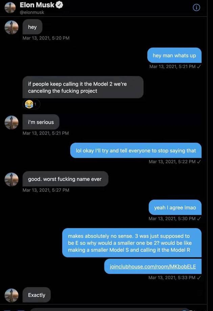Viewport: 213px width, 311px height.
Task: Select the 'yeah I agree lmao' bubble
Action: click(x=175, y=207)
